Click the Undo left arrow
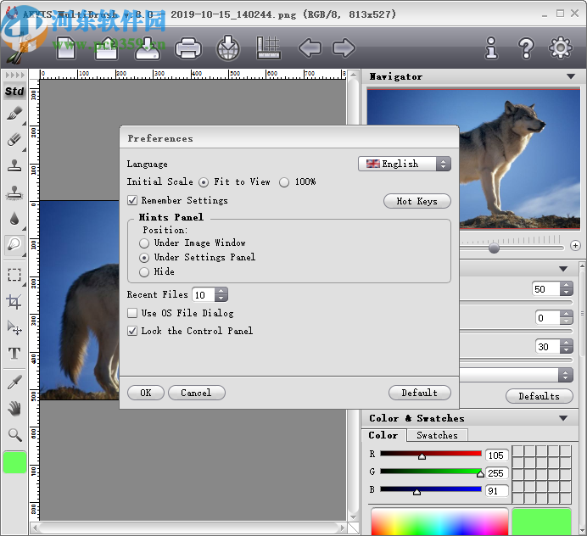Viewport: 587px width, 536px height. point(310,47)
